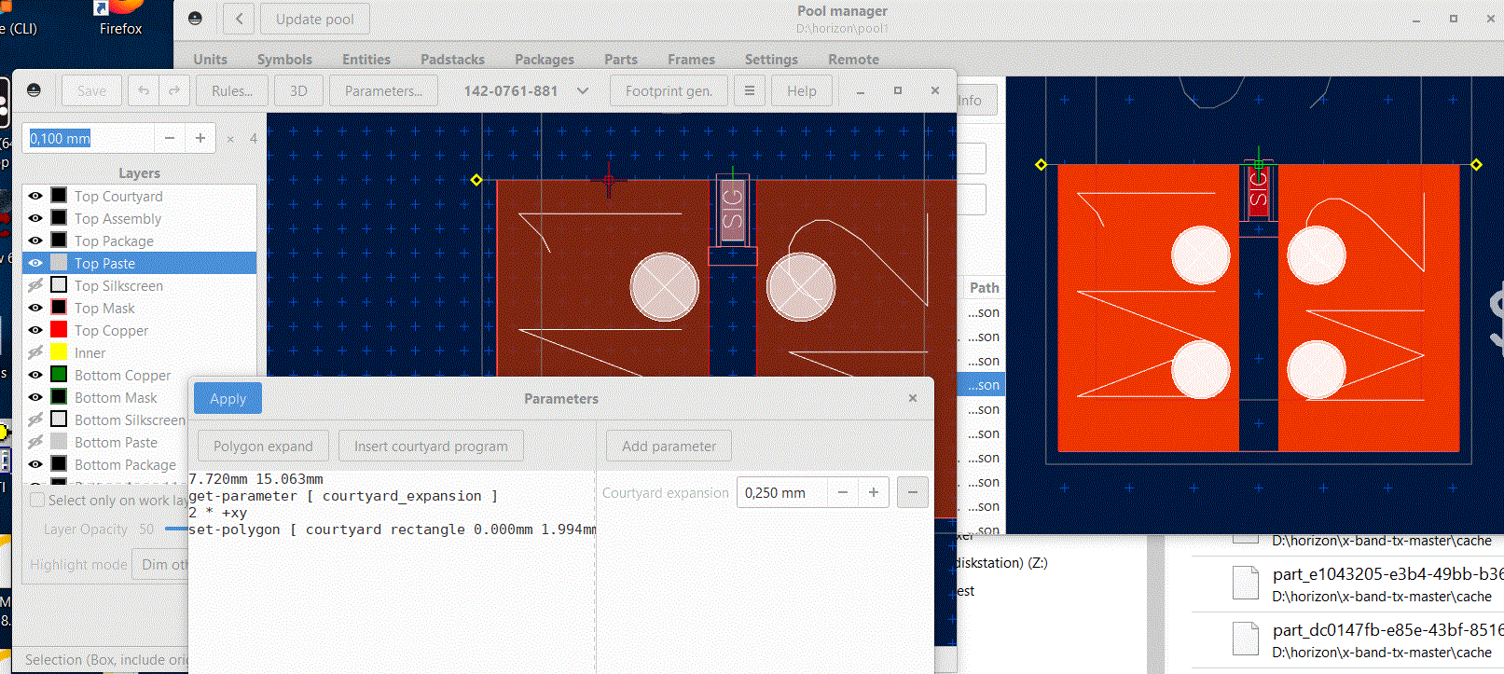This screenshot has height=674, width=1504.
Task: Open the Rules... dialog
Action: coord(232,90)
